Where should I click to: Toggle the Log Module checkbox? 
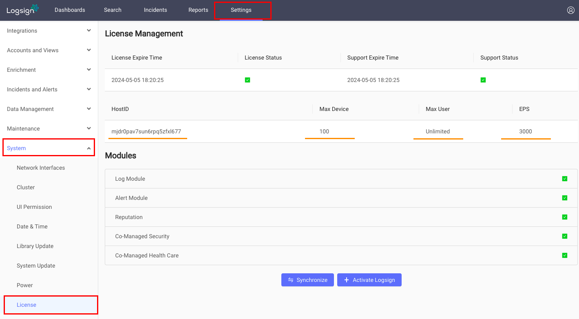click(x=565, y=179)
